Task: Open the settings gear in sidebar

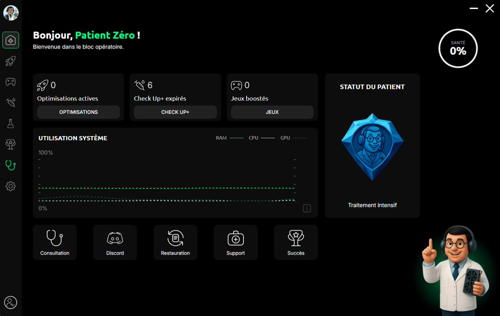Action: click(10, 186)
